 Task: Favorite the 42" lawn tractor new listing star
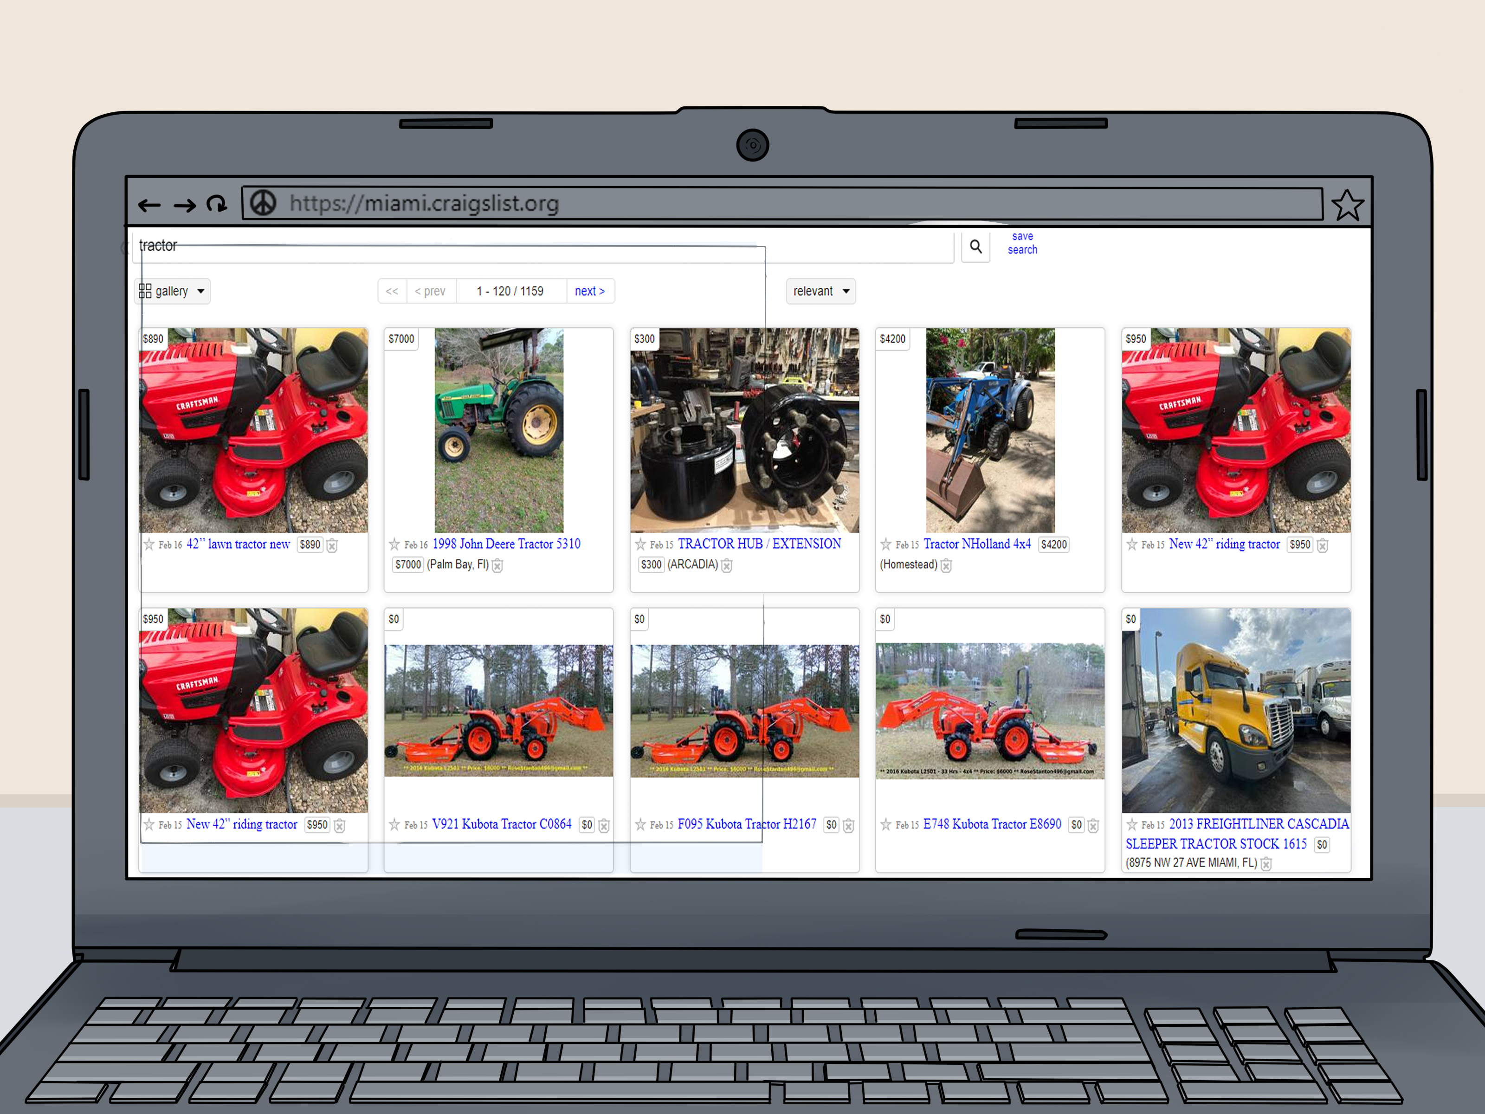coord(149,544)
